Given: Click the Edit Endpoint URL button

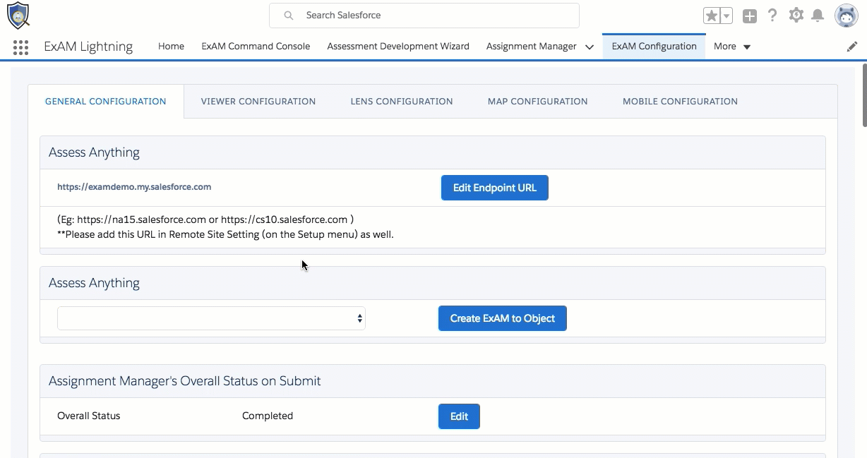Looking at the screenshot, I should pos(494,188).
